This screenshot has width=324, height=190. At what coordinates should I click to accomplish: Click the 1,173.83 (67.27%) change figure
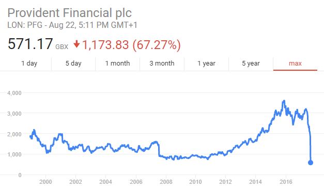(x=131, y=45)
